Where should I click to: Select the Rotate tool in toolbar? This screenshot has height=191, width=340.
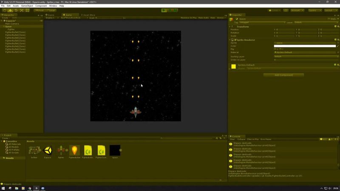point(16,10)
